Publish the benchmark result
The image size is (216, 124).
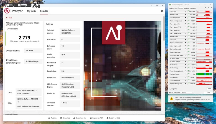pos(52,118)
